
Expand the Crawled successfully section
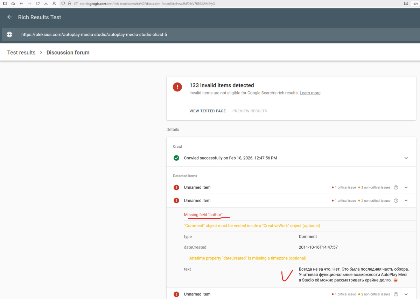click(406, 158)
